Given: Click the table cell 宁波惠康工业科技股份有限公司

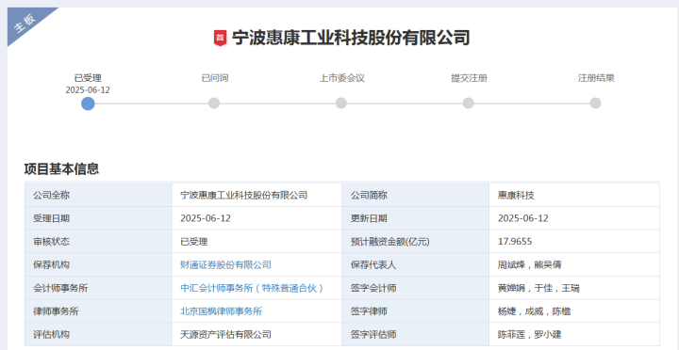Looking at the screenshot, I should click(x=257, y=195).
